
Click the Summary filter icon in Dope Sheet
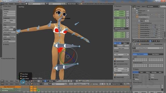94,84
